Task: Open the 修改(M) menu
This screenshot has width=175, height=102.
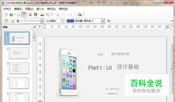Action: pyautogui.click(x=63, y=9)
